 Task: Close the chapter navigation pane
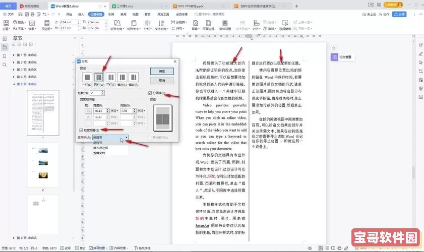[x=75, y=38]
